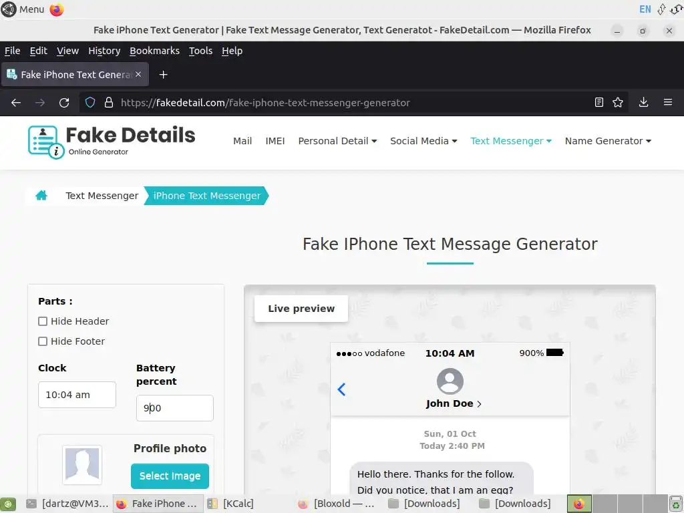Enable the Hide Header checkbox
The width and height of the screenshot is (684, 513).
pyautogui.click(x=43, y=321)
